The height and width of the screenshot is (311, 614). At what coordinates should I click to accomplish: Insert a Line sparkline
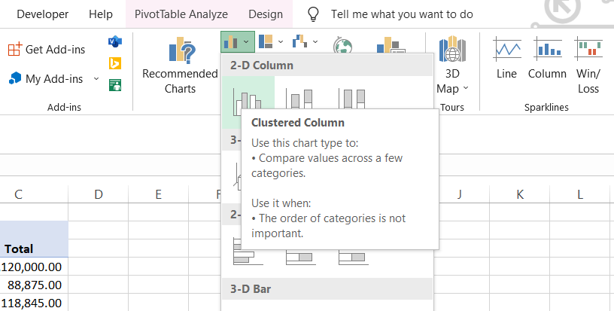(506, 60)
